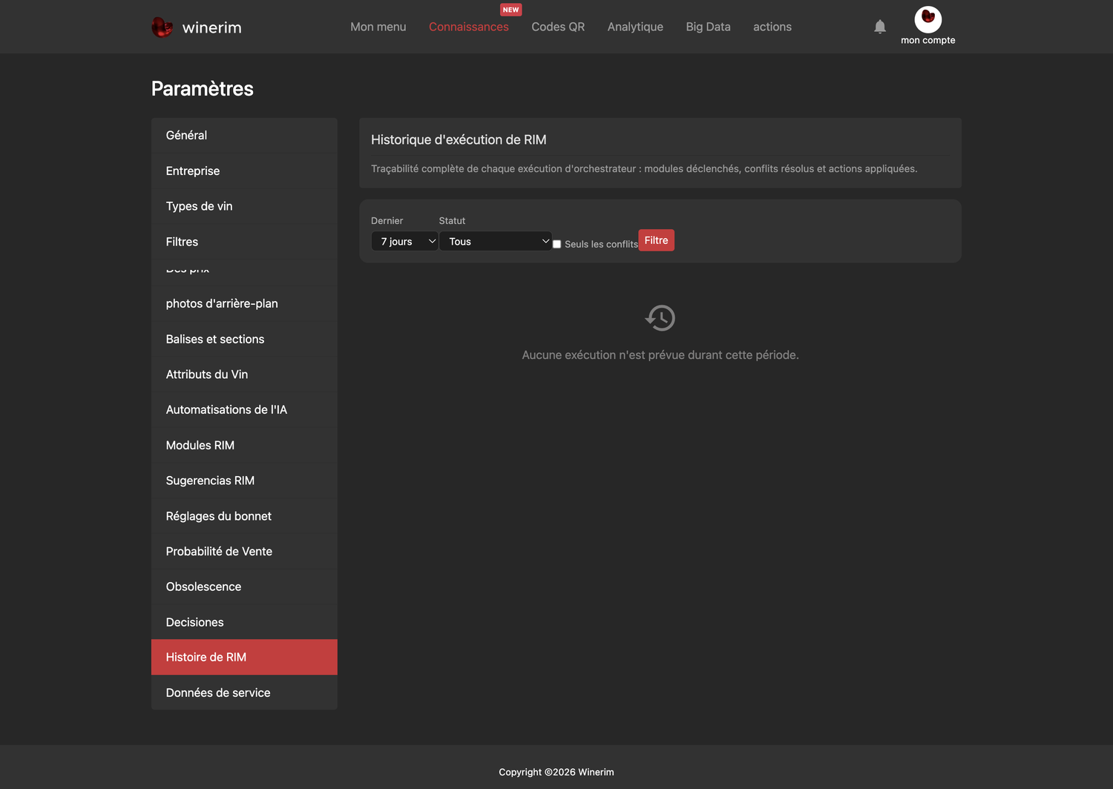This screenshot has height=789, width=1113.
Task: Click the history clock icon
Action: click(x=660, y=318)
